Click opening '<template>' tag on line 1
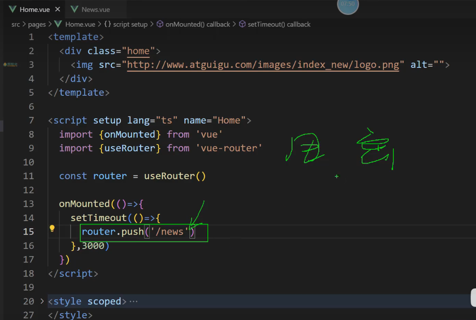 click(76, 37)
